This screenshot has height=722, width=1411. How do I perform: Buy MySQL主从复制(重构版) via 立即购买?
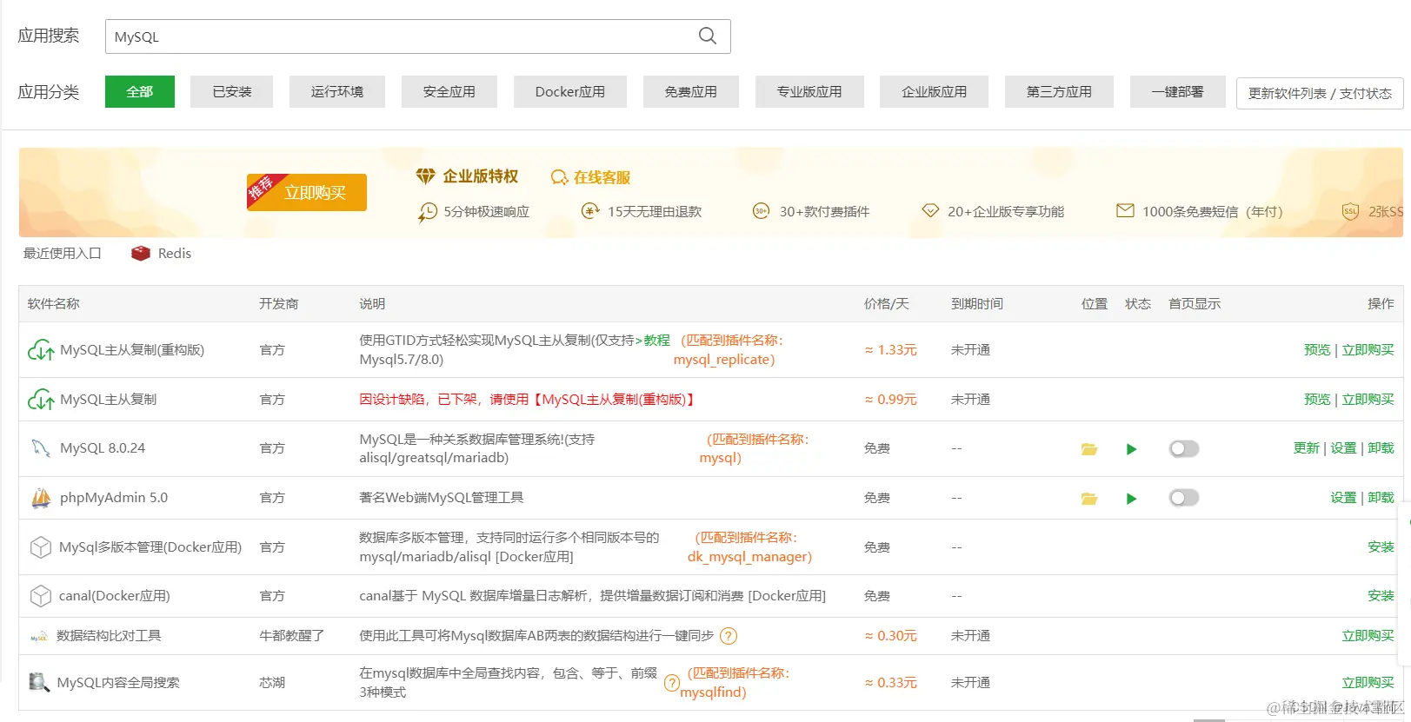[x=1368, y=349]
